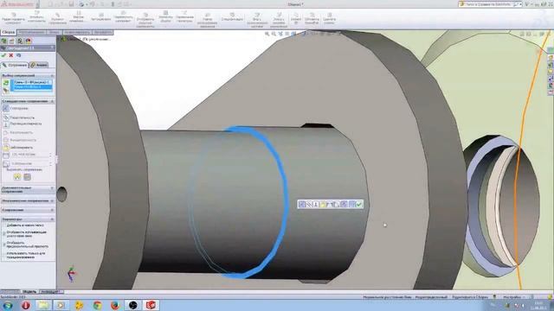Confirm the mate with the green checkmark
Image resolution: width=554 pixels, height=311 pixels.
(3, 55)
